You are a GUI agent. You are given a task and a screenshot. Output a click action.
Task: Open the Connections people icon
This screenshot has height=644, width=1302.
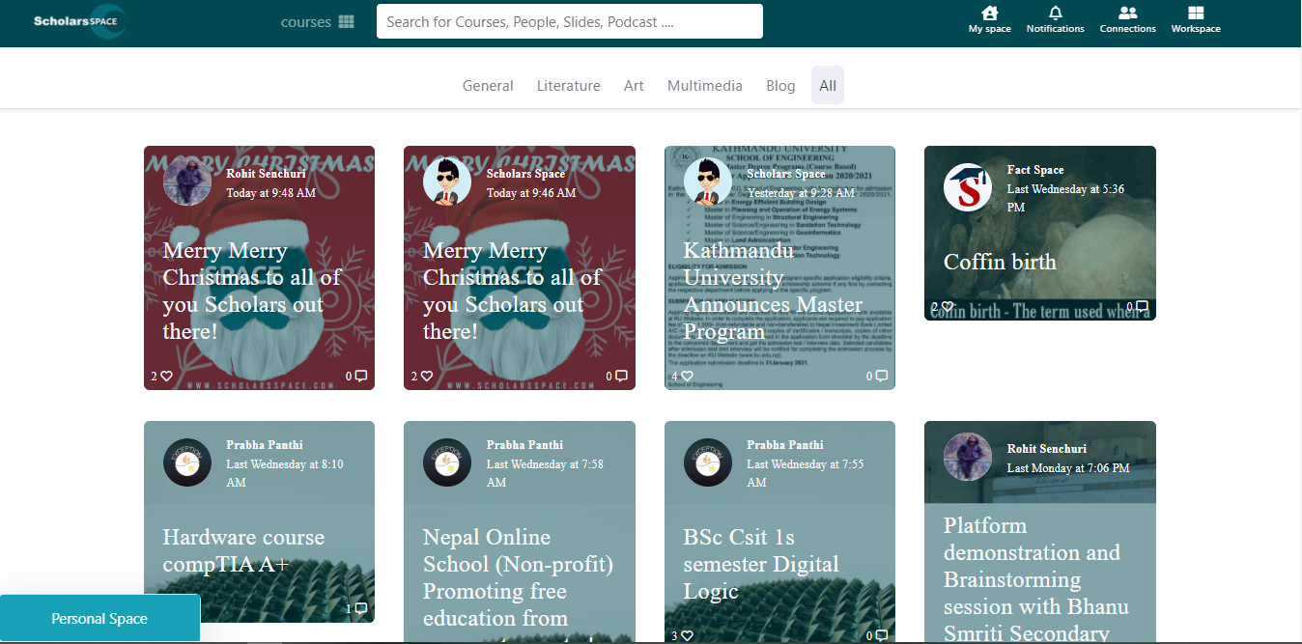tap(1127, 14)
